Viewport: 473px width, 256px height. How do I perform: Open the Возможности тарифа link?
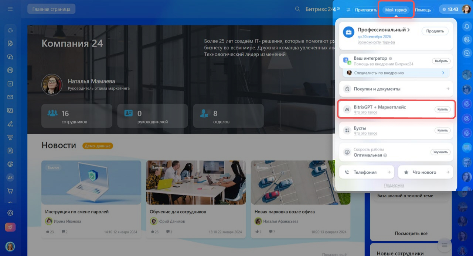point(376,42)
